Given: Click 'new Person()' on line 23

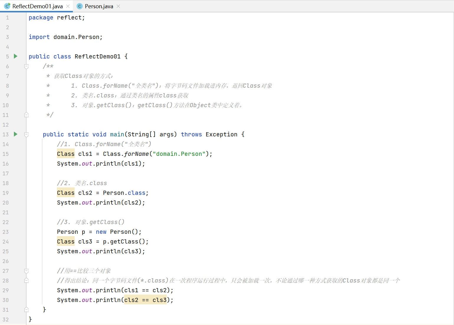Looking at the screenshot, I should (117, 232).
